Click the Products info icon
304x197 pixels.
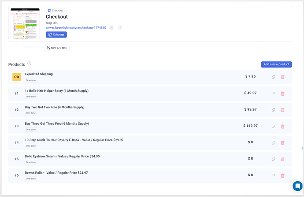coord(29,63)
